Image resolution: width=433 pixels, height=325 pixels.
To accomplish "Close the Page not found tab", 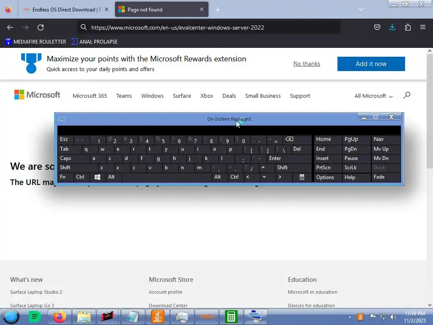I will click(202, 9).
